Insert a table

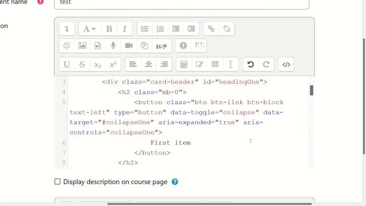pos(215,64)
